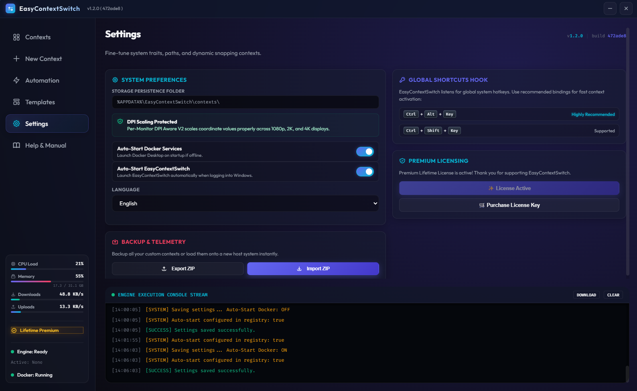
Task: Click Purchase License Key
Action: point(509,205)
